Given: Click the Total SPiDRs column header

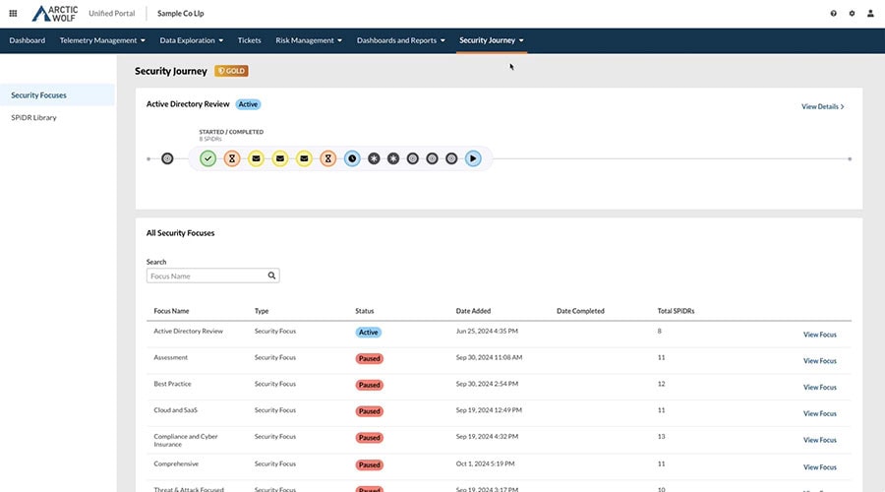Looking at the screenshot, I should pyautogui.click(x=676, y=311).
